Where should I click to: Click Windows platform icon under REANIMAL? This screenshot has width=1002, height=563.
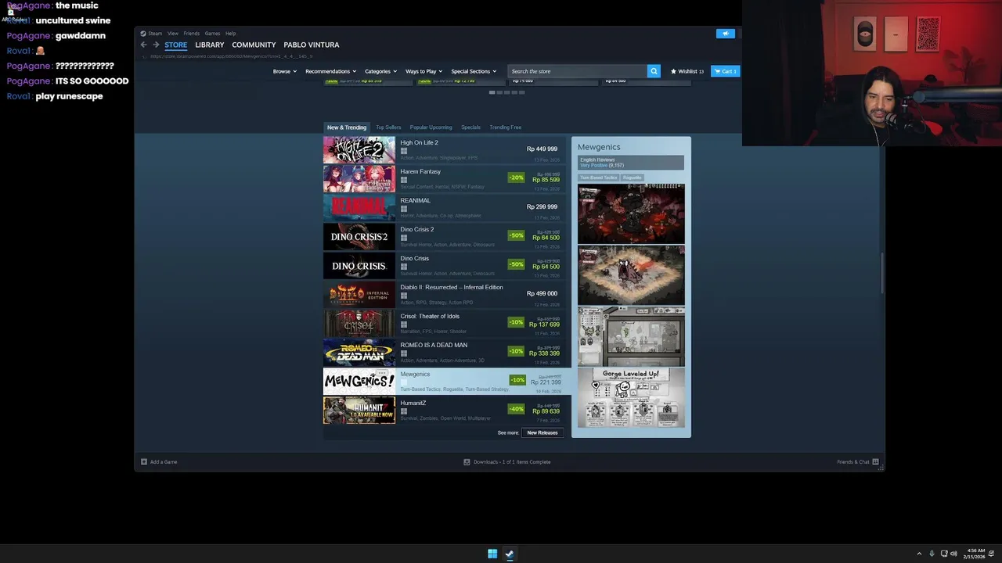404,209
